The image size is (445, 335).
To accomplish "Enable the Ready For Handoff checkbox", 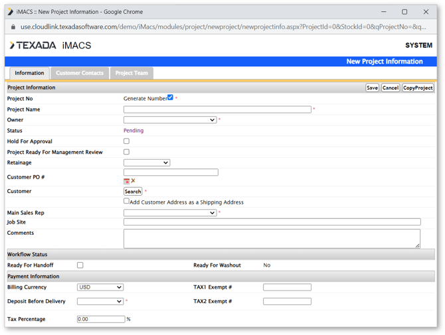I will (80, 265).
